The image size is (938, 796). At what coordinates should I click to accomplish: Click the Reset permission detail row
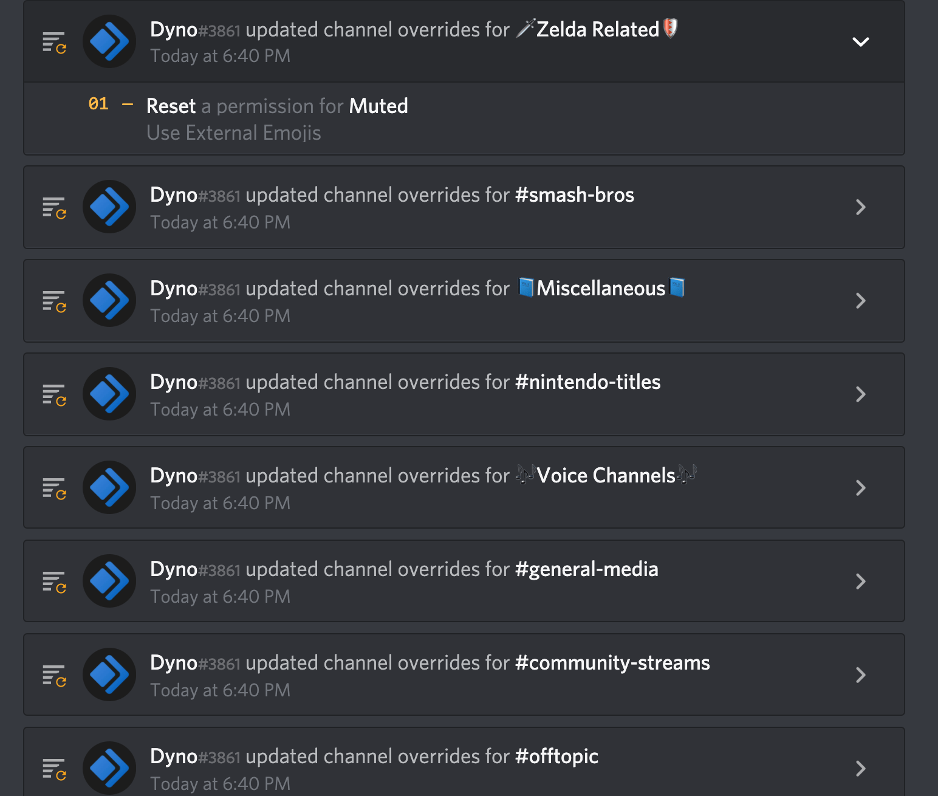click(x=171, y=106)
